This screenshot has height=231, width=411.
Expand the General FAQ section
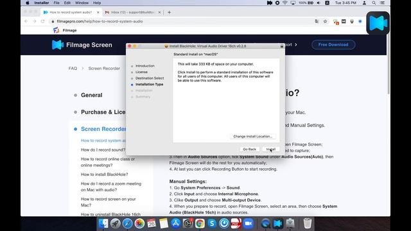click(91, 95)
